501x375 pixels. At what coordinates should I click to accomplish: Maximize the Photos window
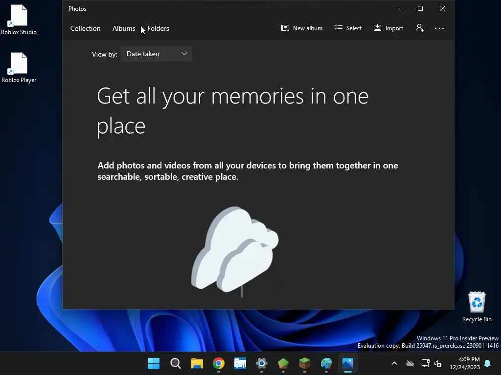420,8
